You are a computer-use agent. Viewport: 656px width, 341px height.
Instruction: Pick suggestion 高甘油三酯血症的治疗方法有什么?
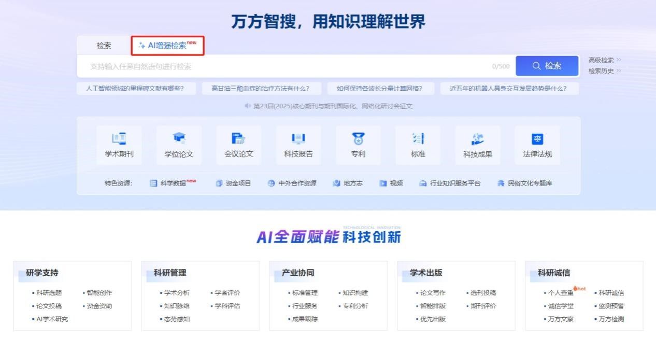coord(262,89)
